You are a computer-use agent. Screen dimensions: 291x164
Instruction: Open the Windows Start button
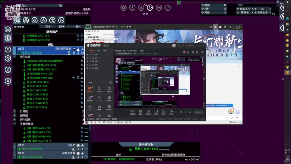pyautogui.click(x=287, y=3)
